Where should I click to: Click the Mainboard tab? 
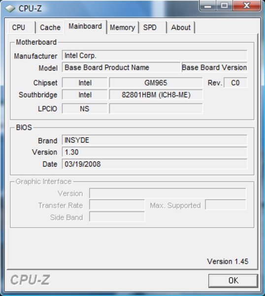[x=85, y=27]
